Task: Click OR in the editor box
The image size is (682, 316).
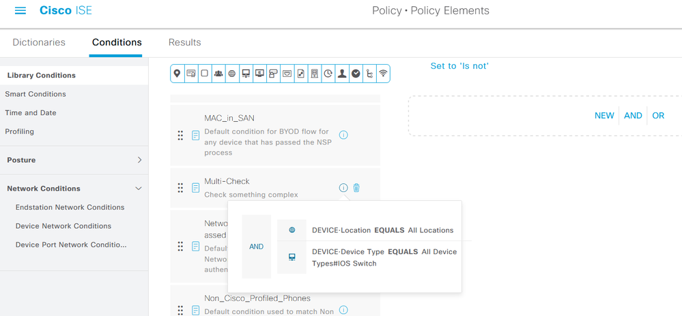Action: click(659, 116)
